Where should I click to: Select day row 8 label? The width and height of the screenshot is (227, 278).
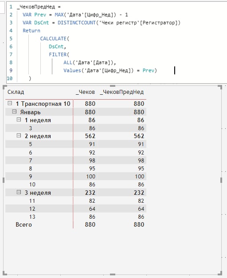pyautogui.click(x=31, y=168)
